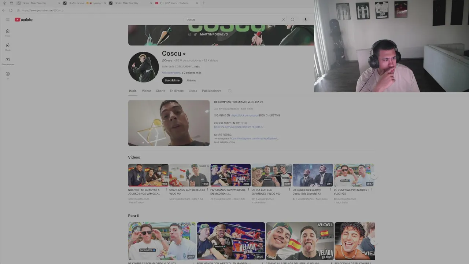Mute the Coscu YouTube tab audio icon
469x264 pixels.
pos(162,3)
